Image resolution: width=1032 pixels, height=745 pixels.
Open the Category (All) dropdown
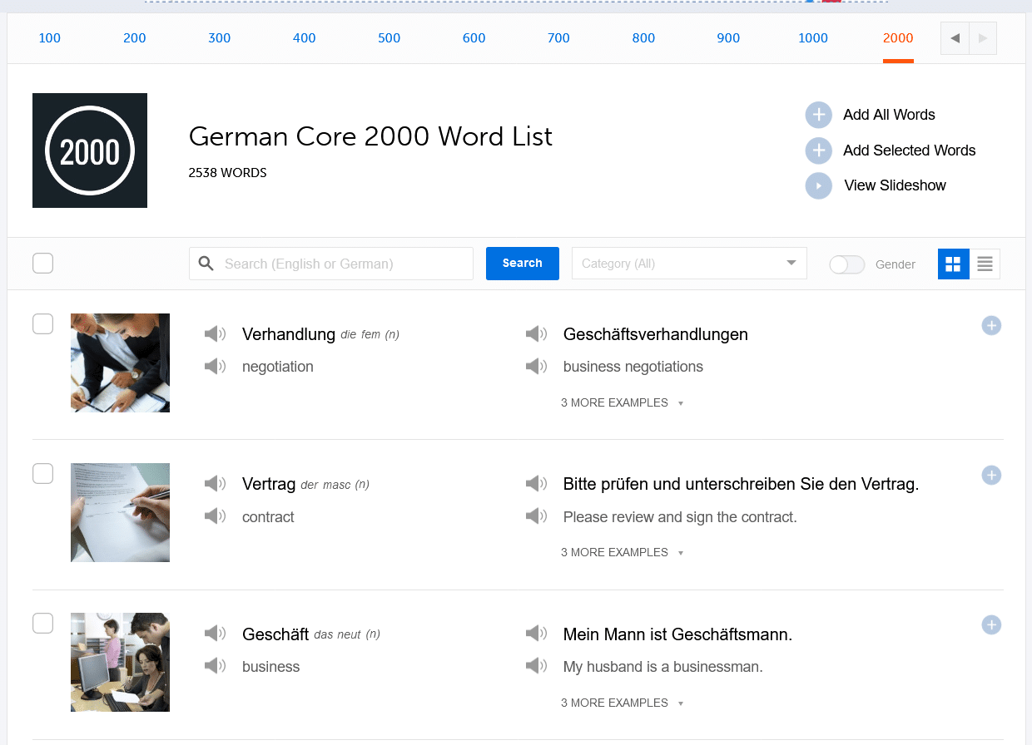(x=689, y=263)
